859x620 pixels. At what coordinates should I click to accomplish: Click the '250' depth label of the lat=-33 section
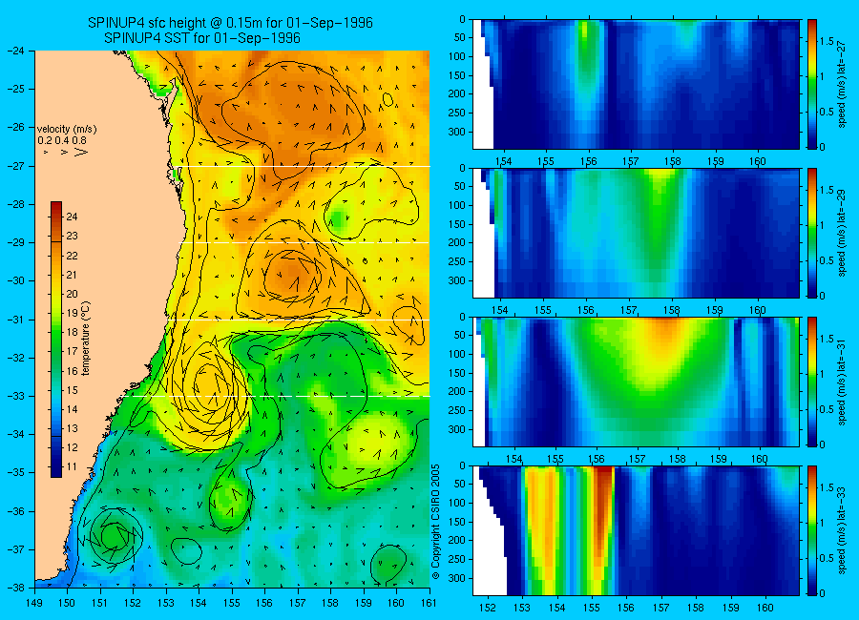[456, 559]
